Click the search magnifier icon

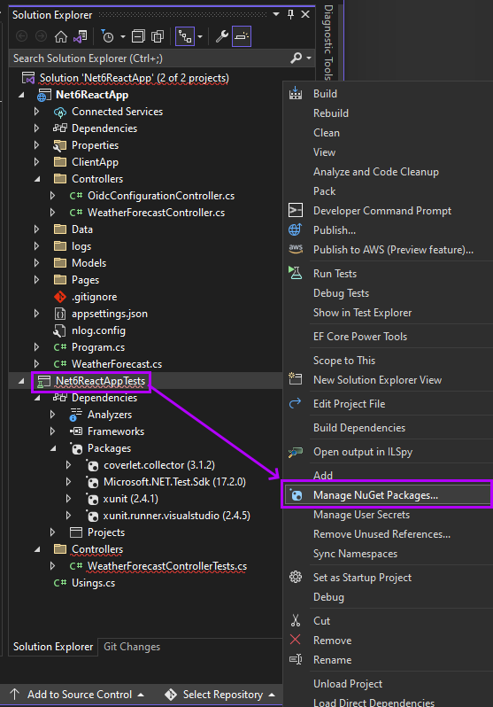297,58
